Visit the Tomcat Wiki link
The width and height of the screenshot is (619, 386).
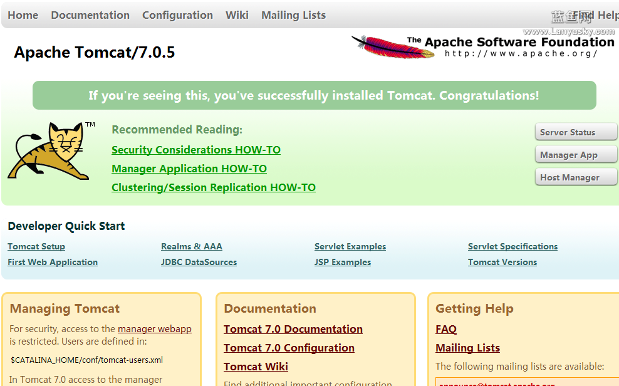click(x=256, y=367)
